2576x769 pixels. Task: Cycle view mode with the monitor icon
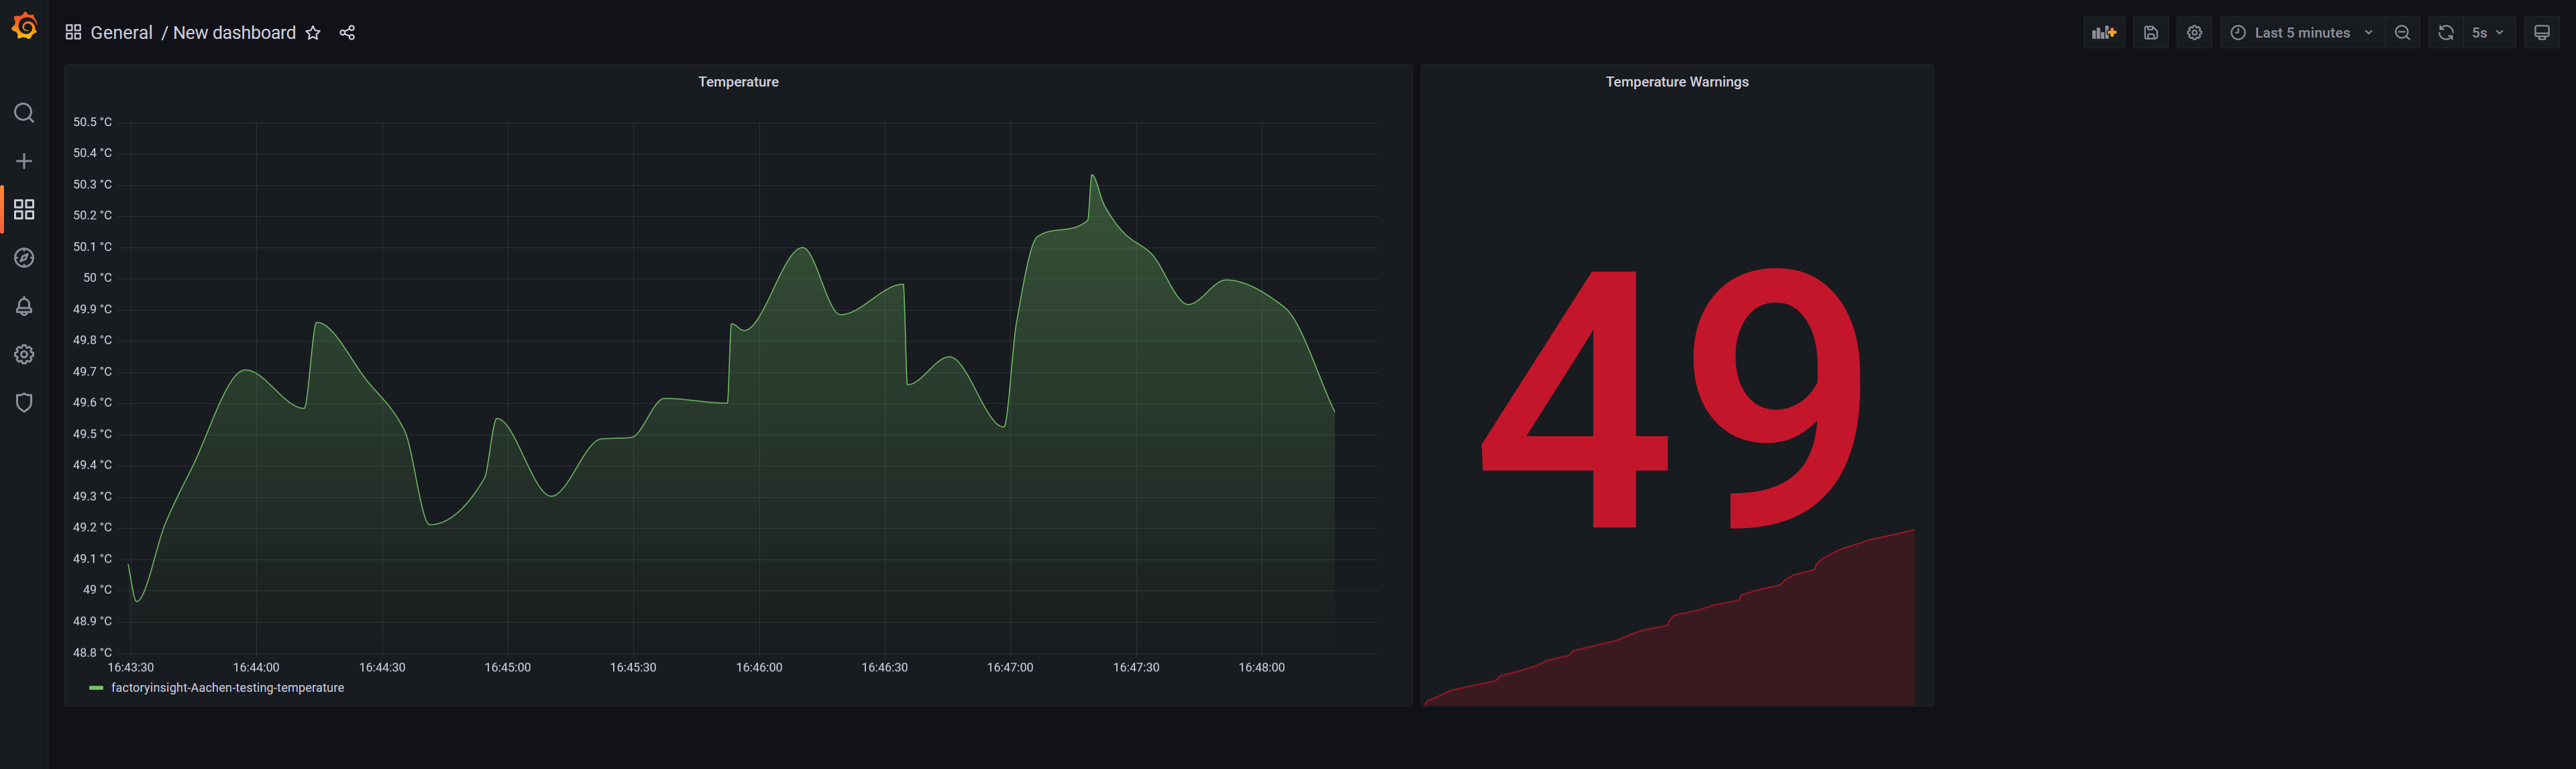point(2542,33)
